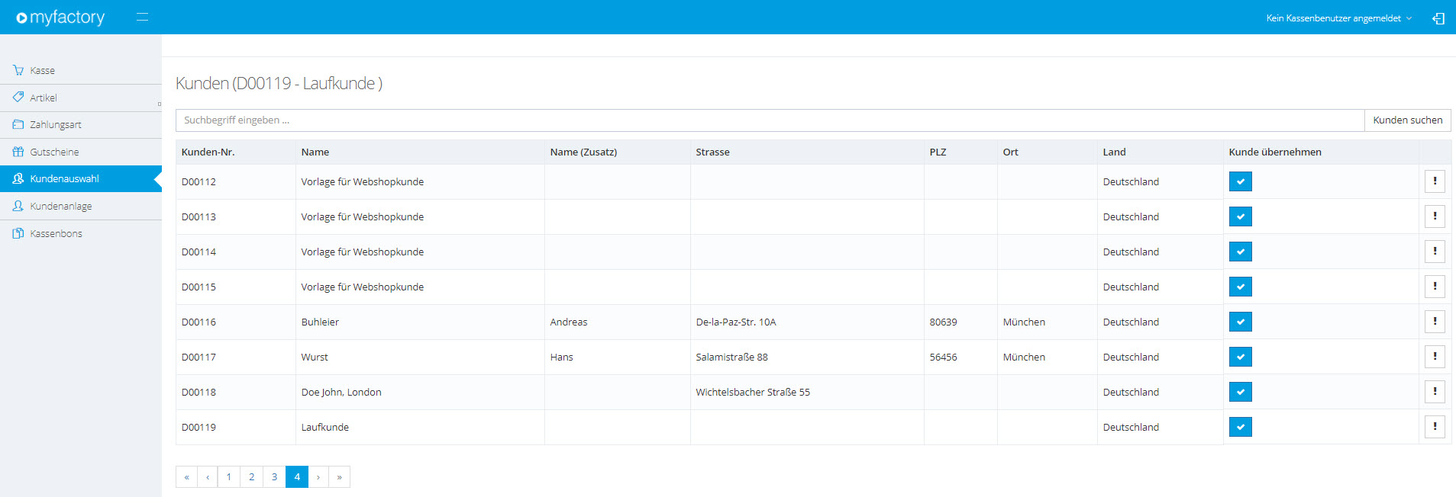Viewport: 1456px width, 497px height.
Task: Click the name Doe John, London
Action: [x=341, y=393]
